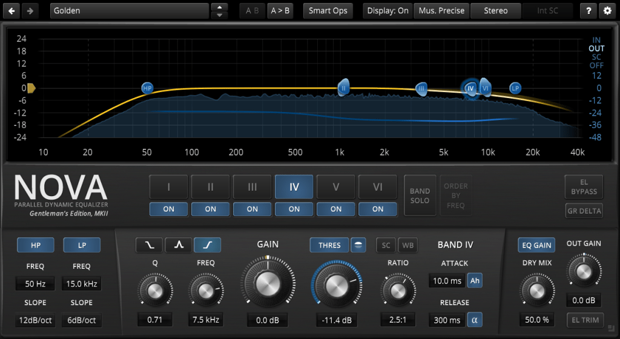Screen dimensions: 620x339
Task: Select the low shelf filter shape icon
Action: (148, 245)
